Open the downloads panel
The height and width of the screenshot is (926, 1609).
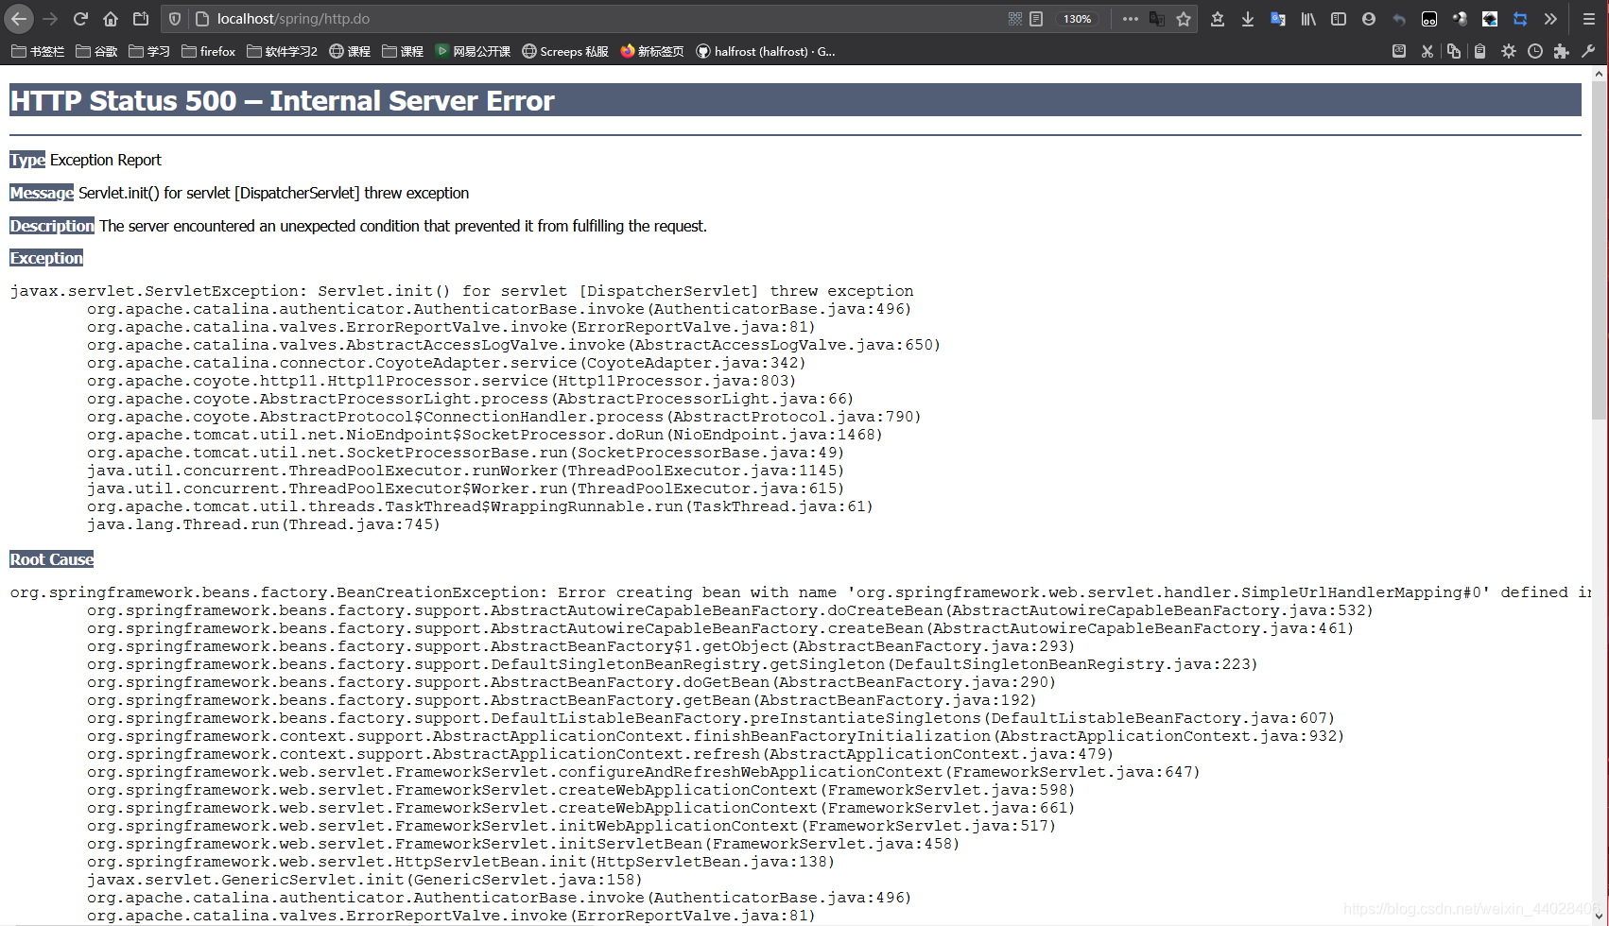click(x=1248, y=19)
